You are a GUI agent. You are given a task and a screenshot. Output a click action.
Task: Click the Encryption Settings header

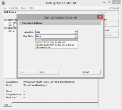click(x=60, y=23)
